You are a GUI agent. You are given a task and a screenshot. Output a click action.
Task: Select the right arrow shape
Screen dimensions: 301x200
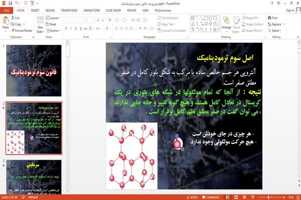[206, 24]
